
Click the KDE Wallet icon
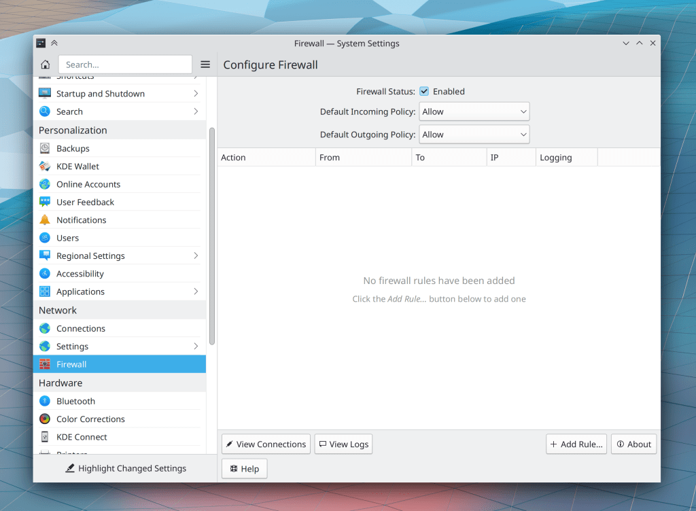[45, 166]
